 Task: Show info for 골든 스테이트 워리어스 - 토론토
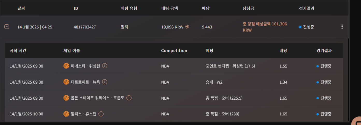[x=129, y=98]
